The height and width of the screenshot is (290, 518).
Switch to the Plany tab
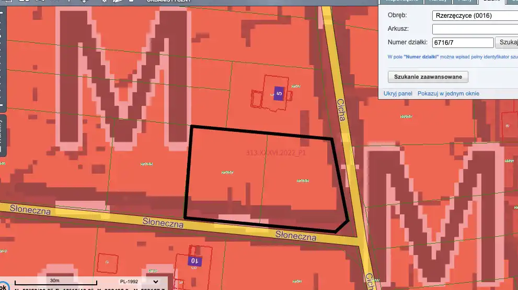465,1
